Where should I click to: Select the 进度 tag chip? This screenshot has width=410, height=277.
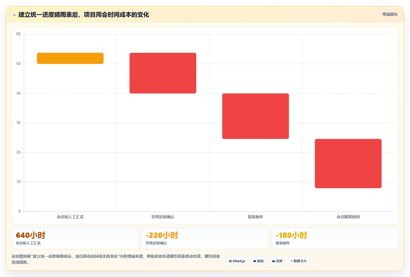277,261
